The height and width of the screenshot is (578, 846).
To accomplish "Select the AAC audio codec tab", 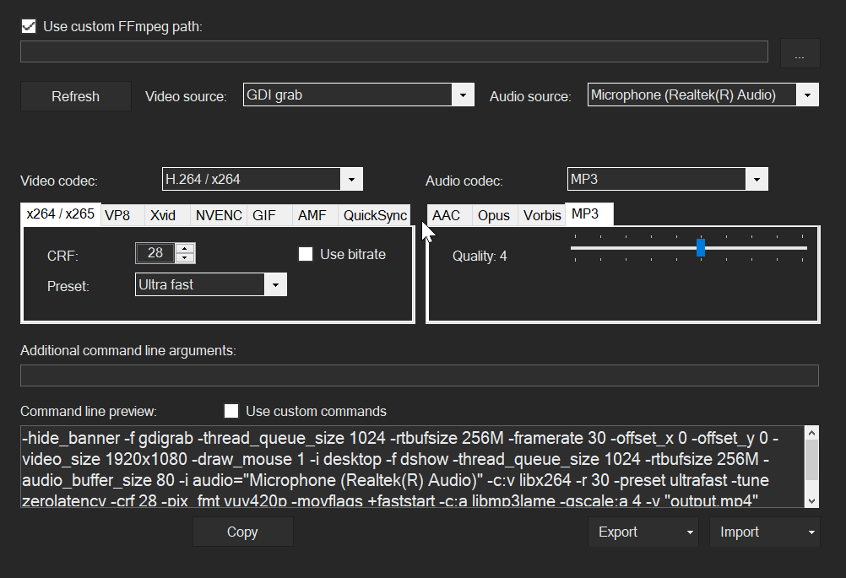I will pyautogui.click(x=447, y=215).
